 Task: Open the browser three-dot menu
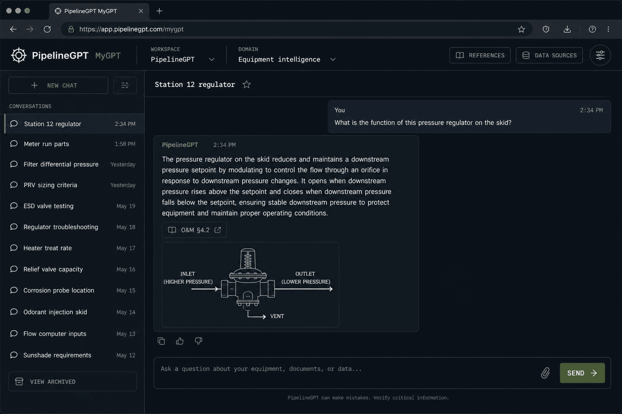[608, 29]
